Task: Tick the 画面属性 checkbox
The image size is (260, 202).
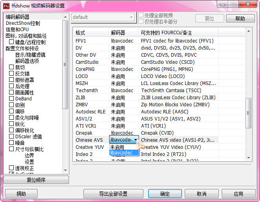Action: pyautogui.click(x=11, y=92)
